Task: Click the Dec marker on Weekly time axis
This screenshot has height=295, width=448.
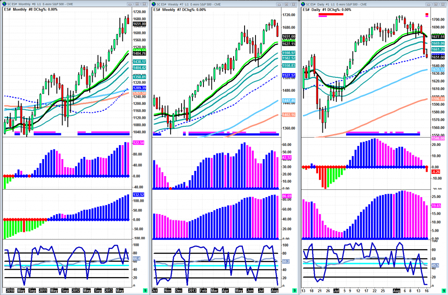Action: (178, 290)
